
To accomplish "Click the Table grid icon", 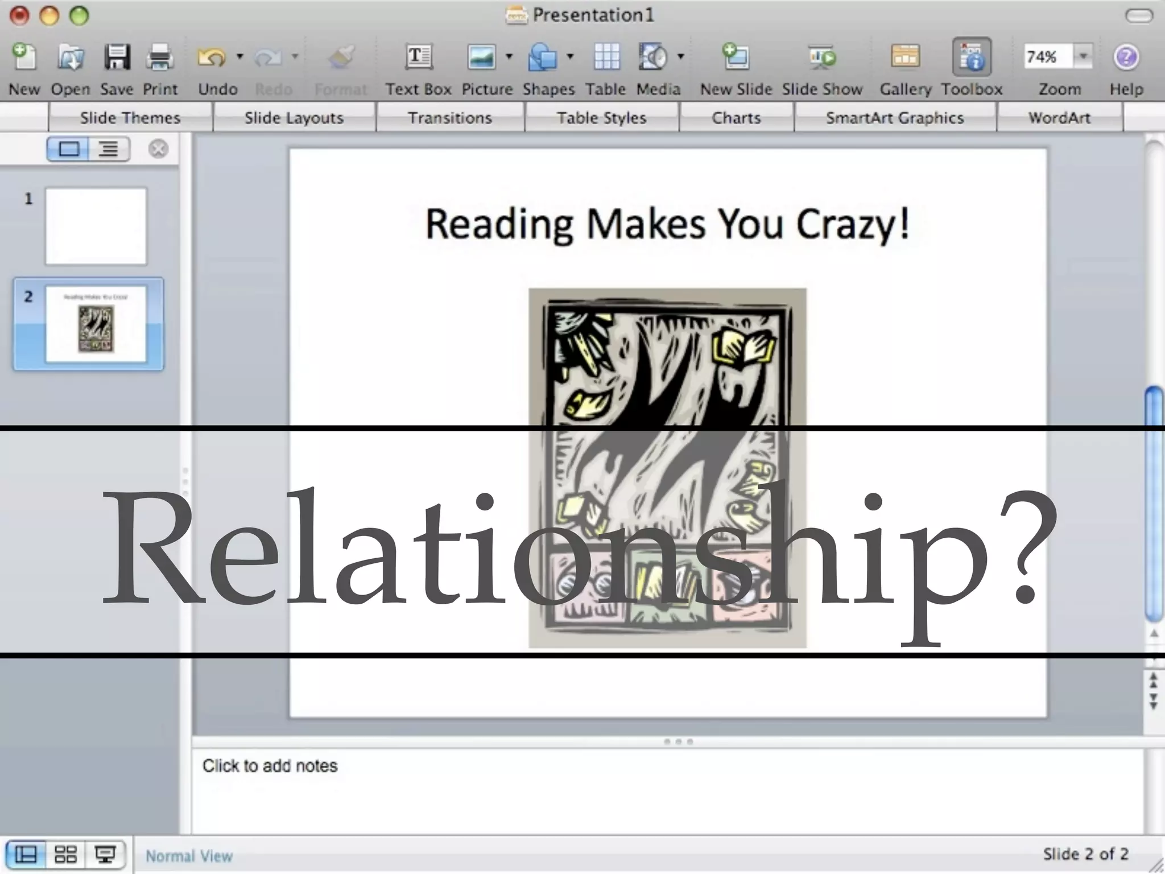I will (x=606, y=57).
